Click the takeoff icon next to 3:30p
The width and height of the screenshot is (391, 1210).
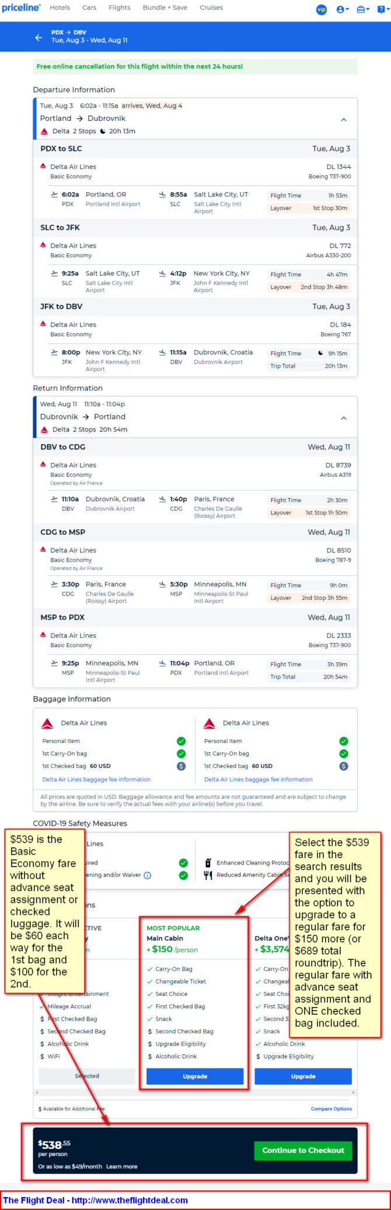55,584
